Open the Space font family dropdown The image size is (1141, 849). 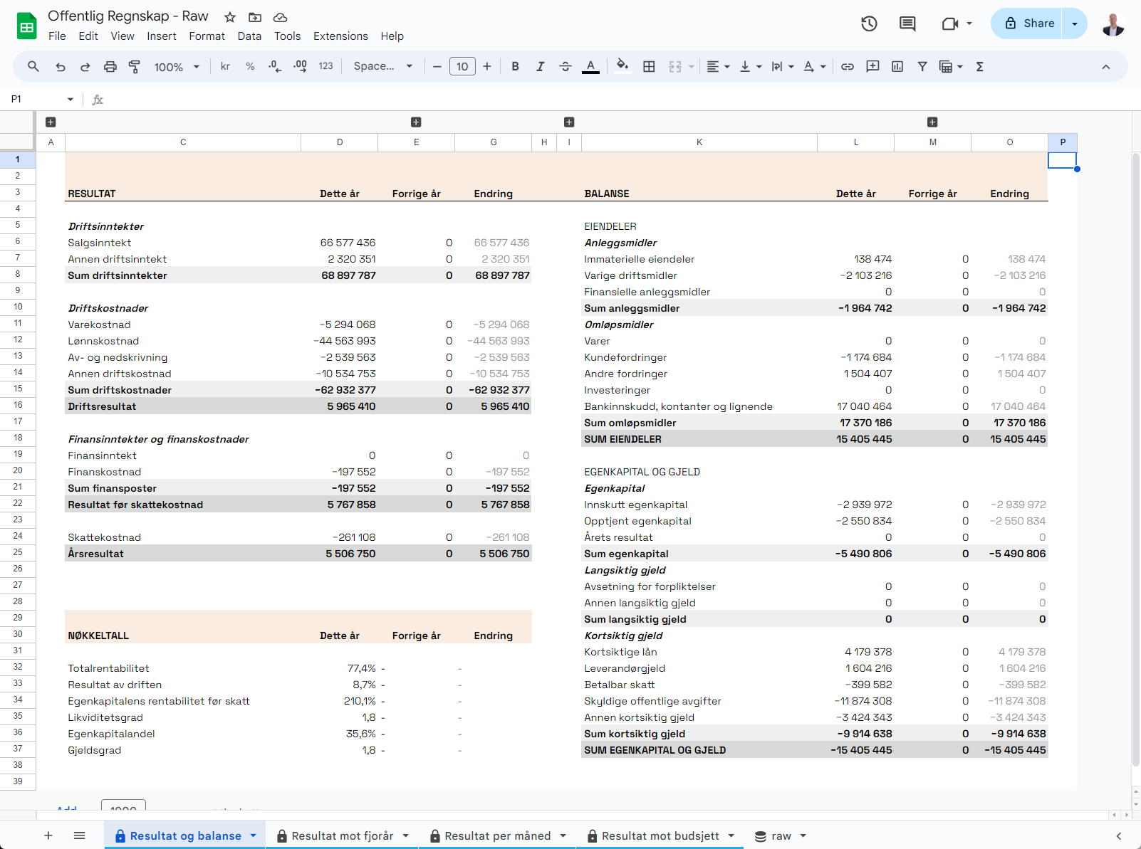click(x=383, y=66)
